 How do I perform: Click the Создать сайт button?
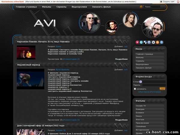pos(168,1)
